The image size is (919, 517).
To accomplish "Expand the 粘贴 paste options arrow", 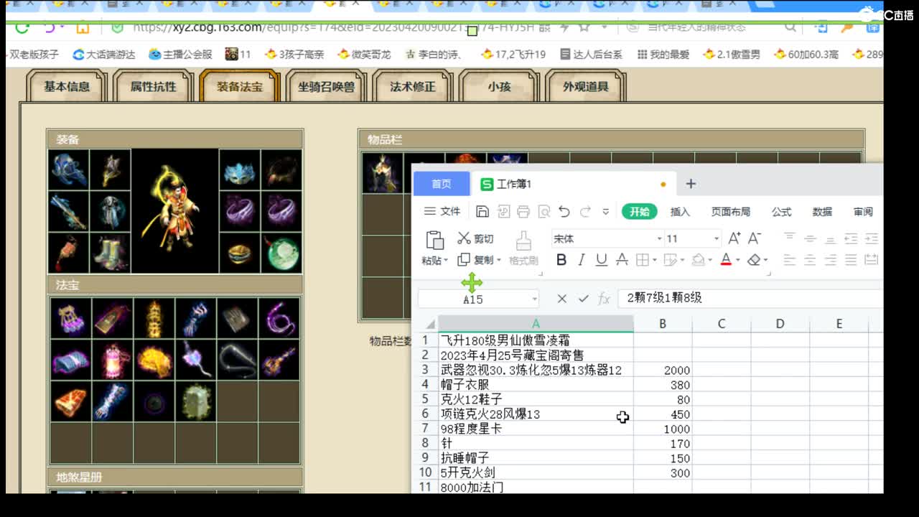I will click(x=446, y=261).
